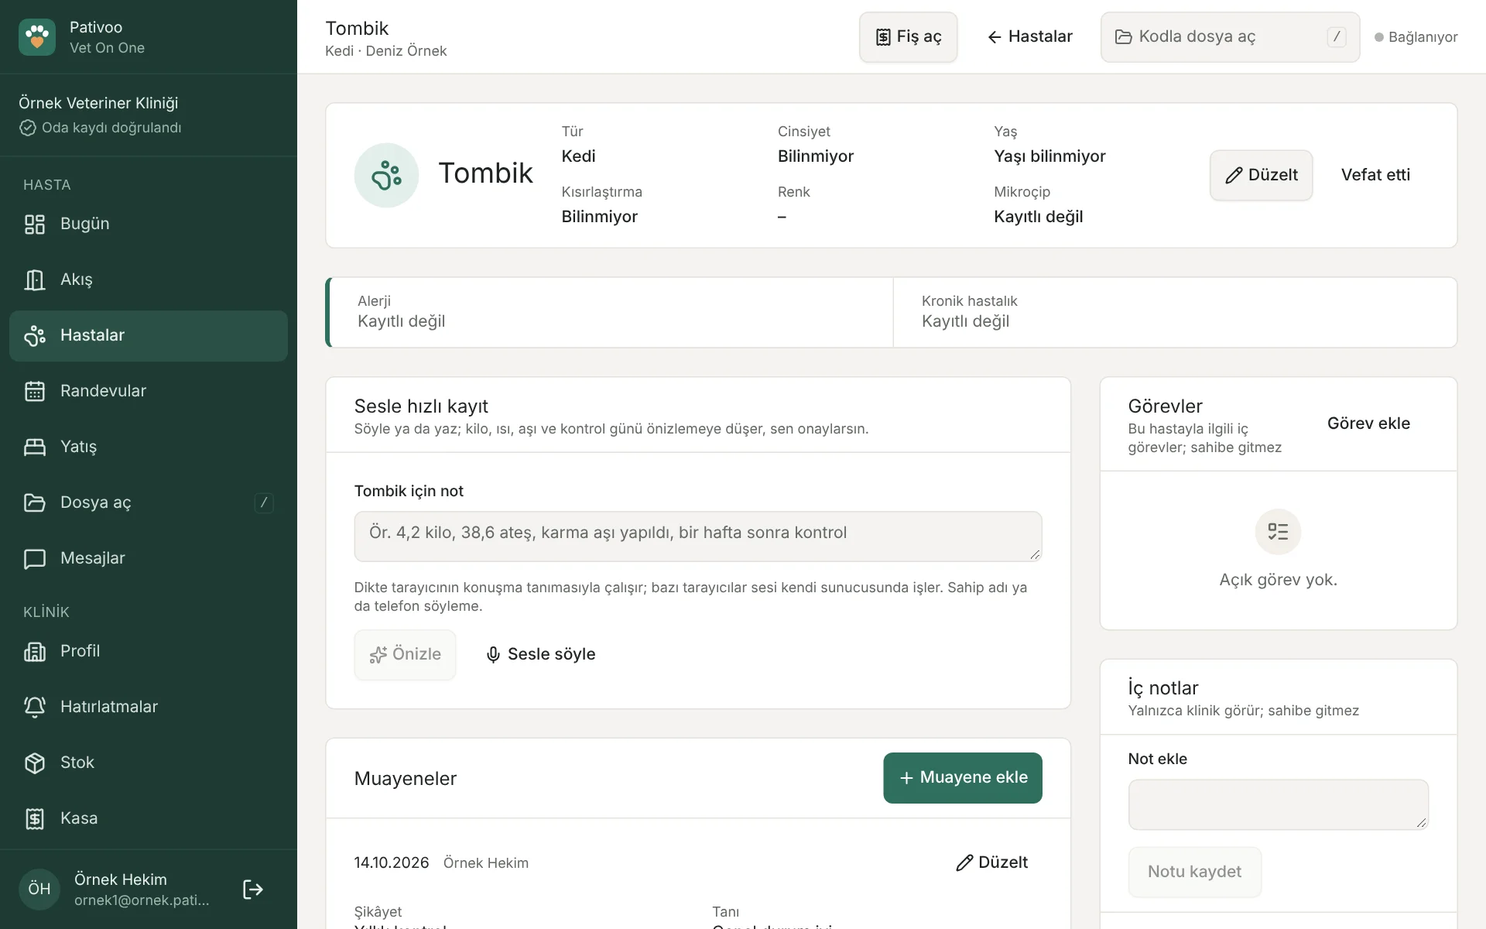This screenshot has height=929, width=1486.
Task: Click the Dosya aç folder icon
Action: coord(35,502)
